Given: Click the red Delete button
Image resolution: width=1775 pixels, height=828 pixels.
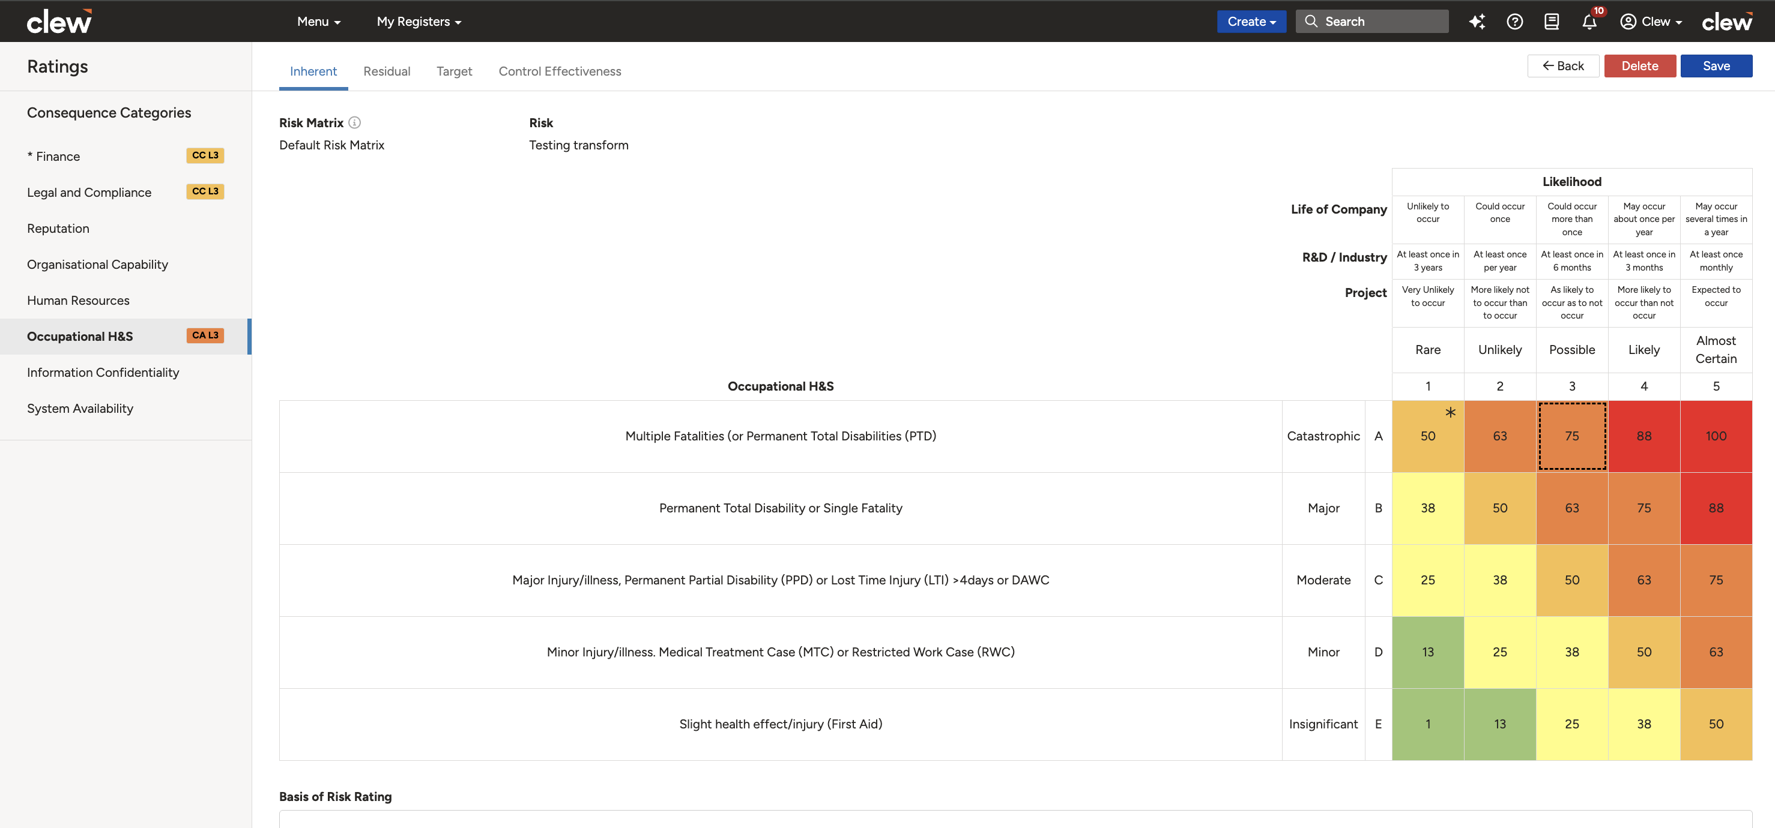Looking at the screenshot, I should tap(1639, 66).
